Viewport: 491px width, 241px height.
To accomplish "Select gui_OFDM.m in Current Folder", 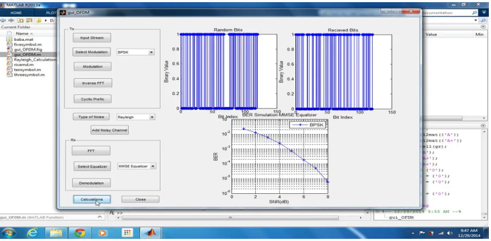I will click(x=27, y=54).
